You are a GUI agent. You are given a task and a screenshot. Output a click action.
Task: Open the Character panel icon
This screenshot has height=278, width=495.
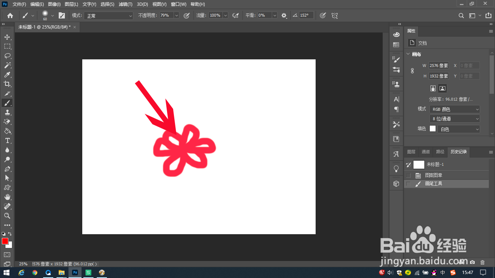[x=396, y=100]
